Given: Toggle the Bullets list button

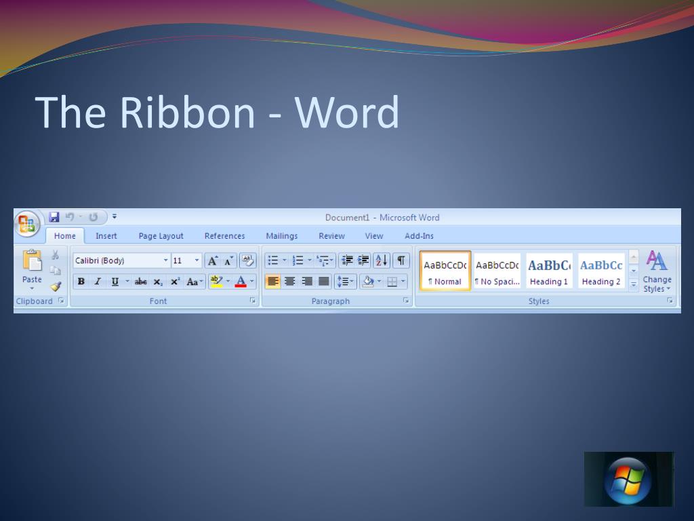Looking at the screenshot, I should tap(273, 260).
